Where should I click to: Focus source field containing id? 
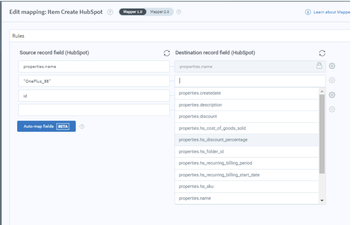tap(94, 96)
